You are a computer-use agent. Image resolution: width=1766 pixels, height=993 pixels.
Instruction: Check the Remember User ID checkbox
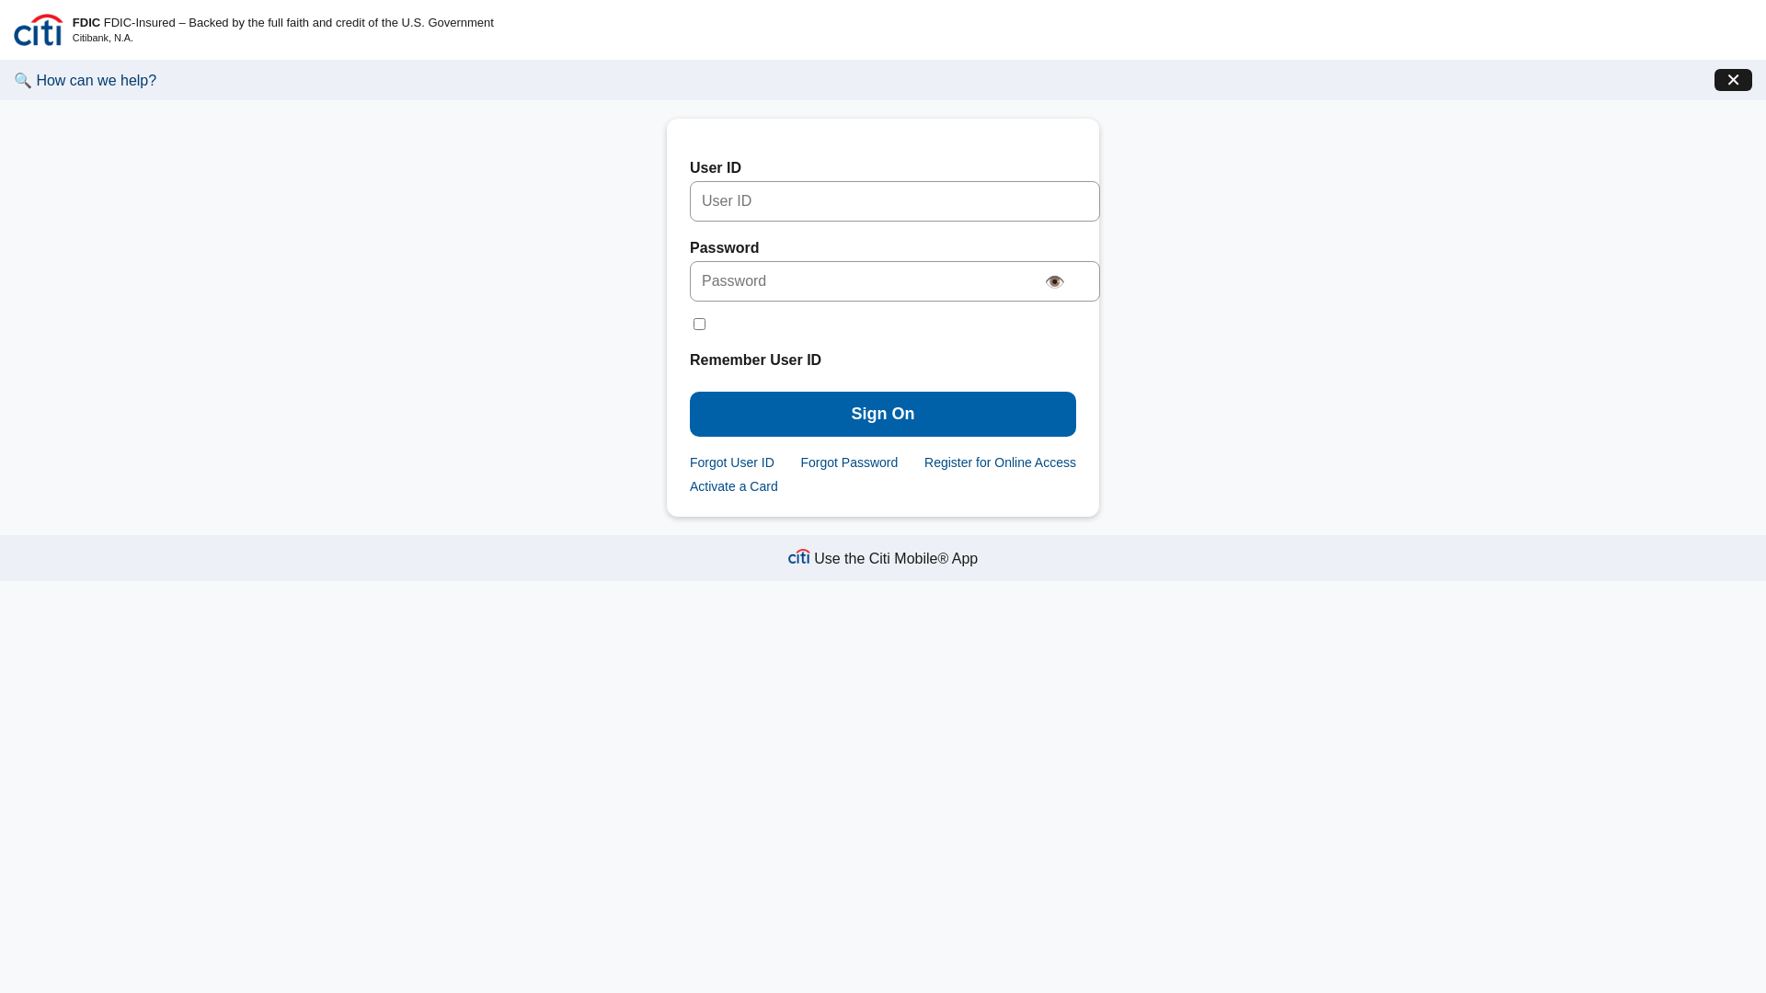click(699, 325)
